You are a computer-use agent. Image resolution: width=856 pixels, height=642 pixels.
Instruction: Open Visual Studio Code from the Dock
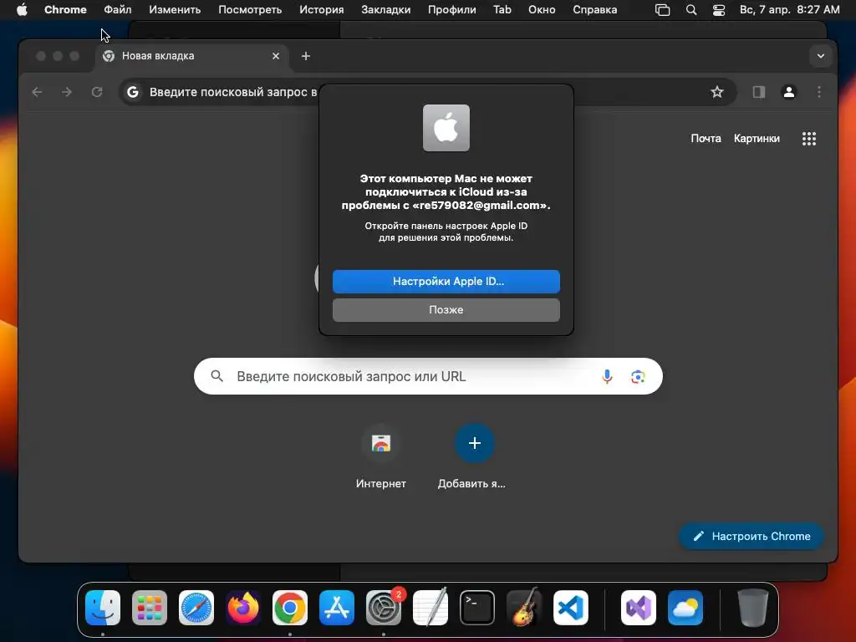tap(570, 608)
